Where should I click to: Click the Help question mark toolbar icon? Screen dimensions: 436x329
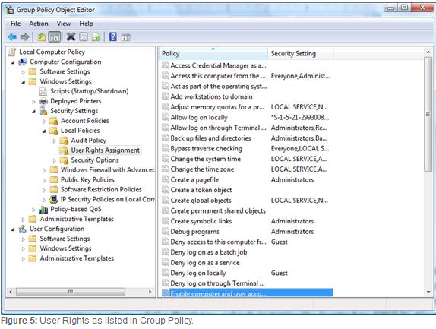click(x=113, y=36)
